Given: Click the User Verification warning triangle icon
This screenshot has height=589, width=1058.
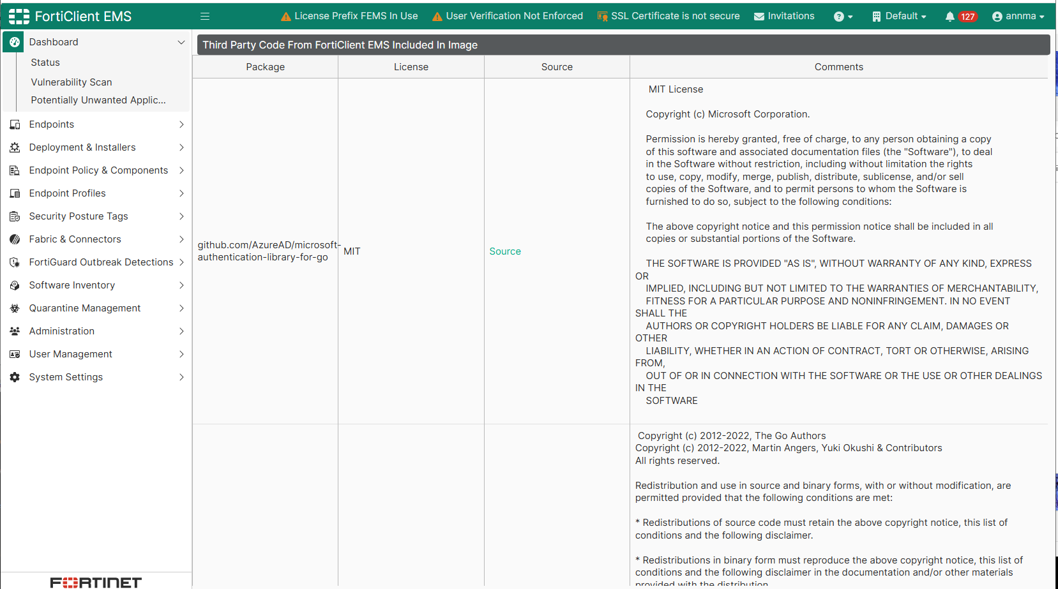Looking at the screenshot, I should tap(437, 17).
